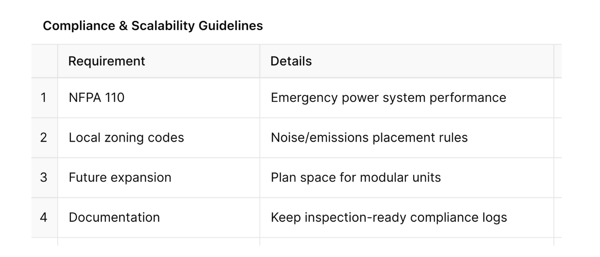Image resolution: width=600 pixels, height=257 pixels.
Task: Select row number 1
Action: pos(44,98)
